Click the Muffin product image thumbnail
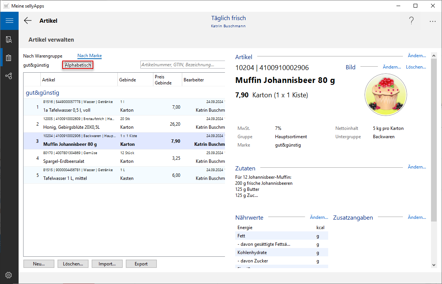The image size is (442, 284). tap(385, 95)
